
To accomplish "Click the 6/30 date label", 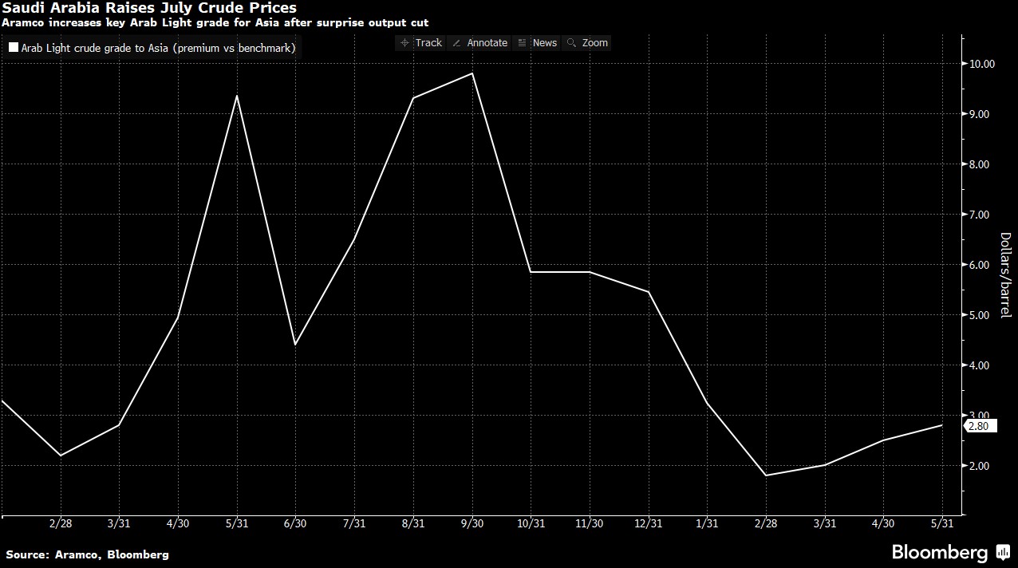I will pyautogui.click(x=295, y=523).
